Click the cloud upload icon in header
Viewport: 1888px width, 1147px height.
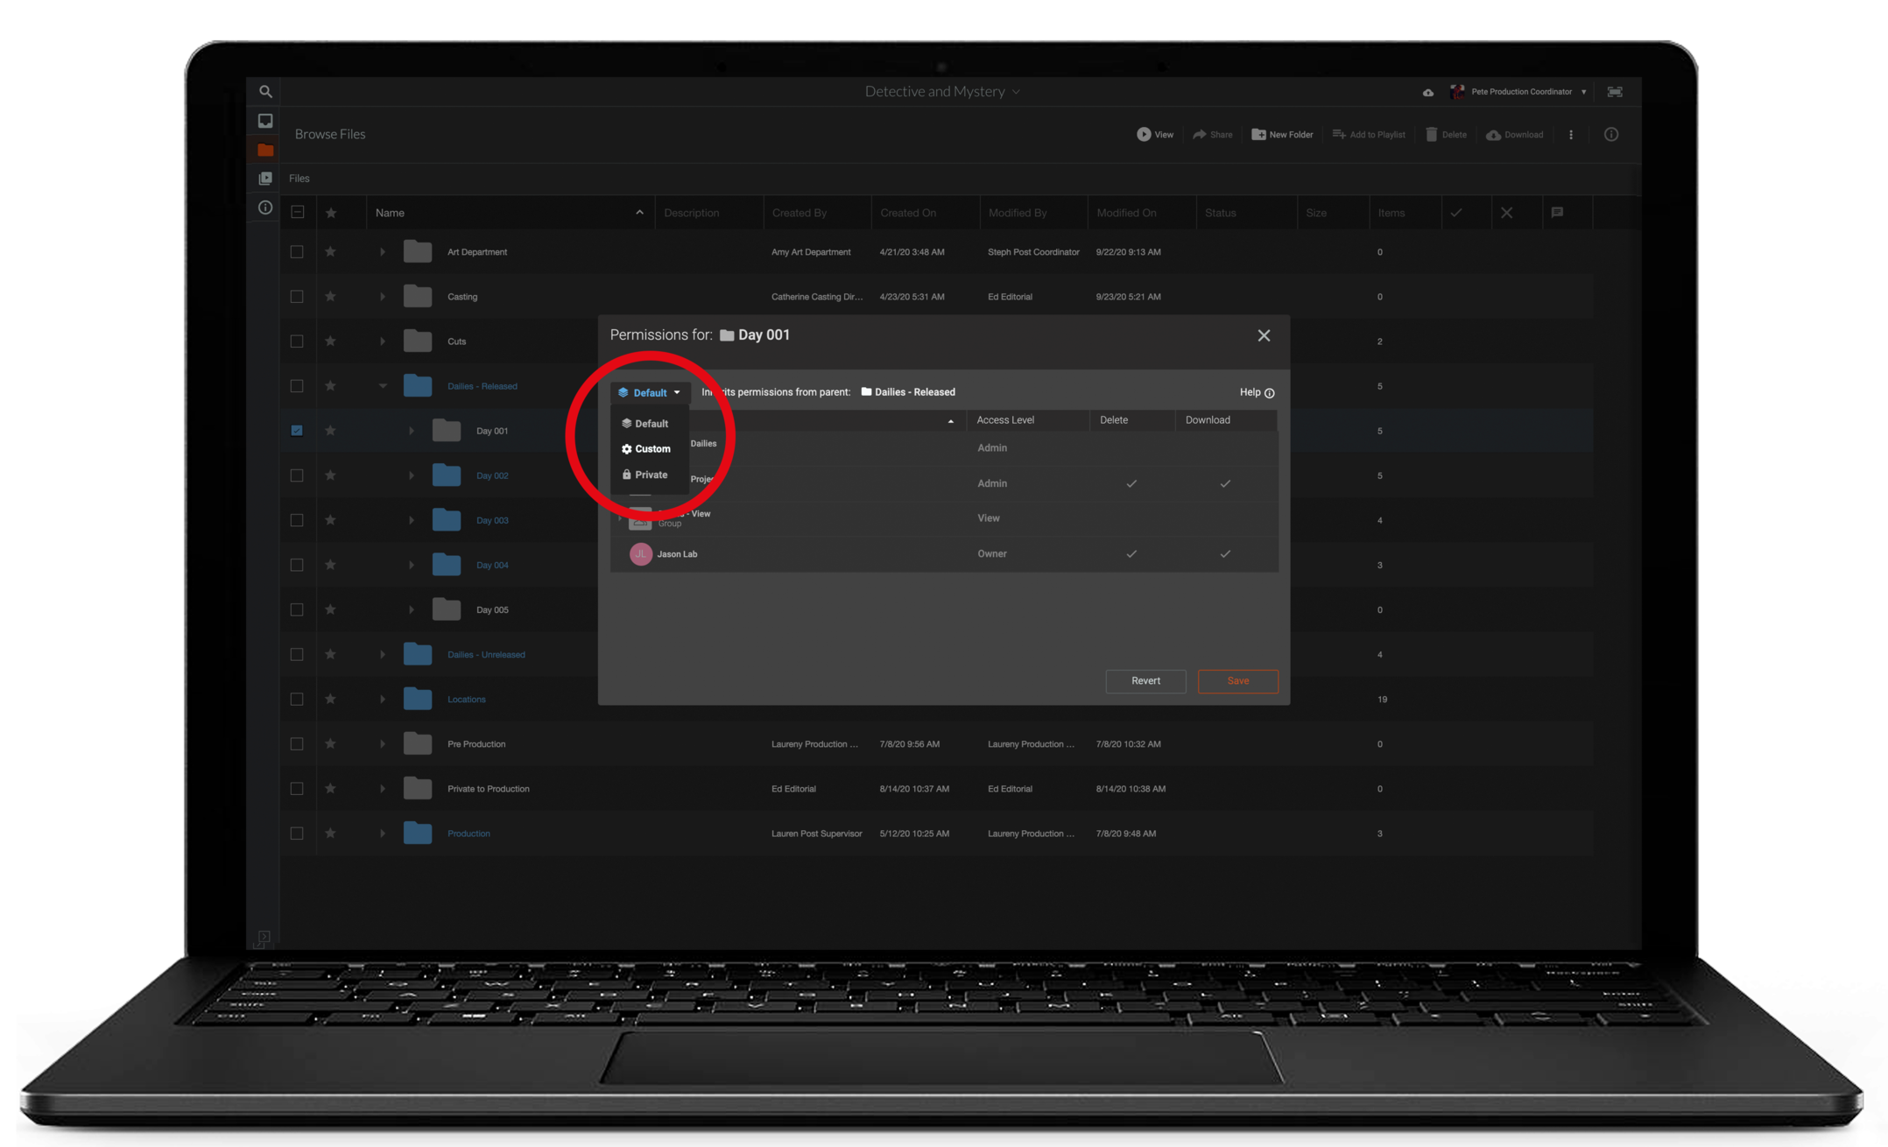coord(1428,92)
